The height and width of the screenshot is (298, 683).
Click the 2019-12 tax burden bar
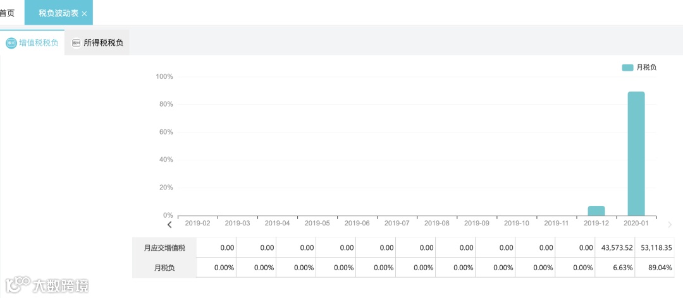coord(596,211)
